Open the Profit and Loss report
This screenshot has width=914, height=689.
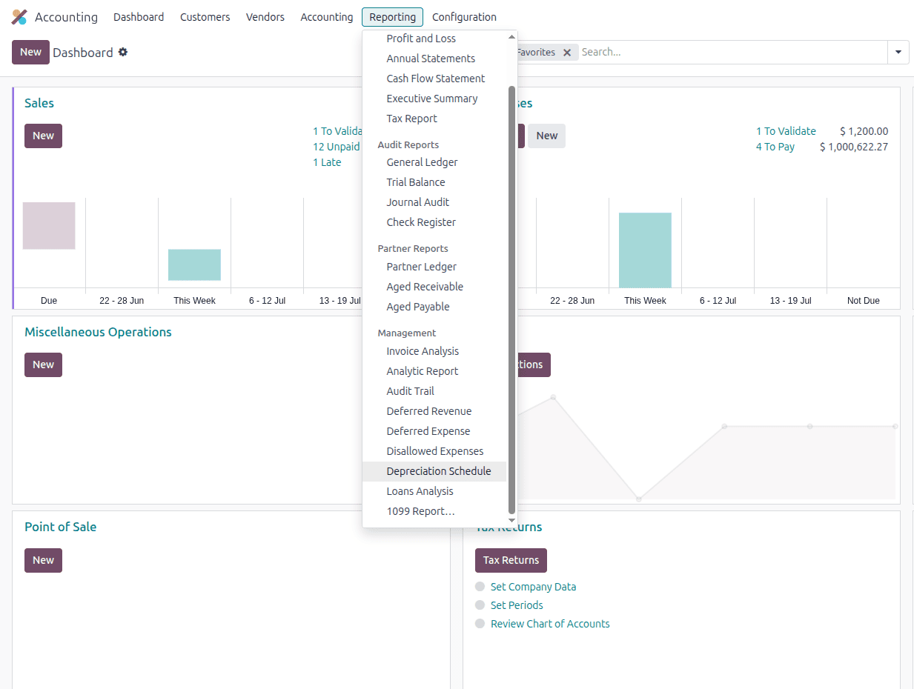coord(421,38)
